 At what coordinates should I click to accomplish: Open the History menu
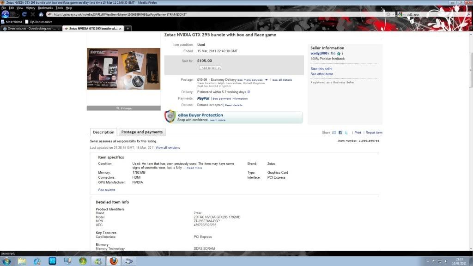(30, 8)
